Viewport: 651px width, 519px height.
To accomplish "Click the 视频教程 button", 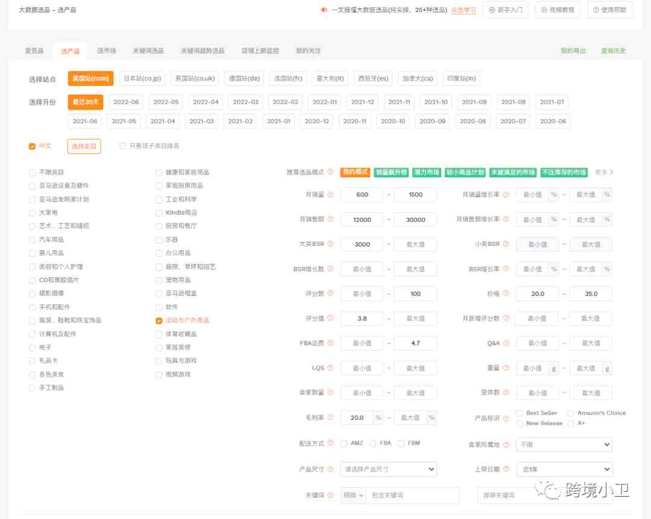I will tap(557, 10).
